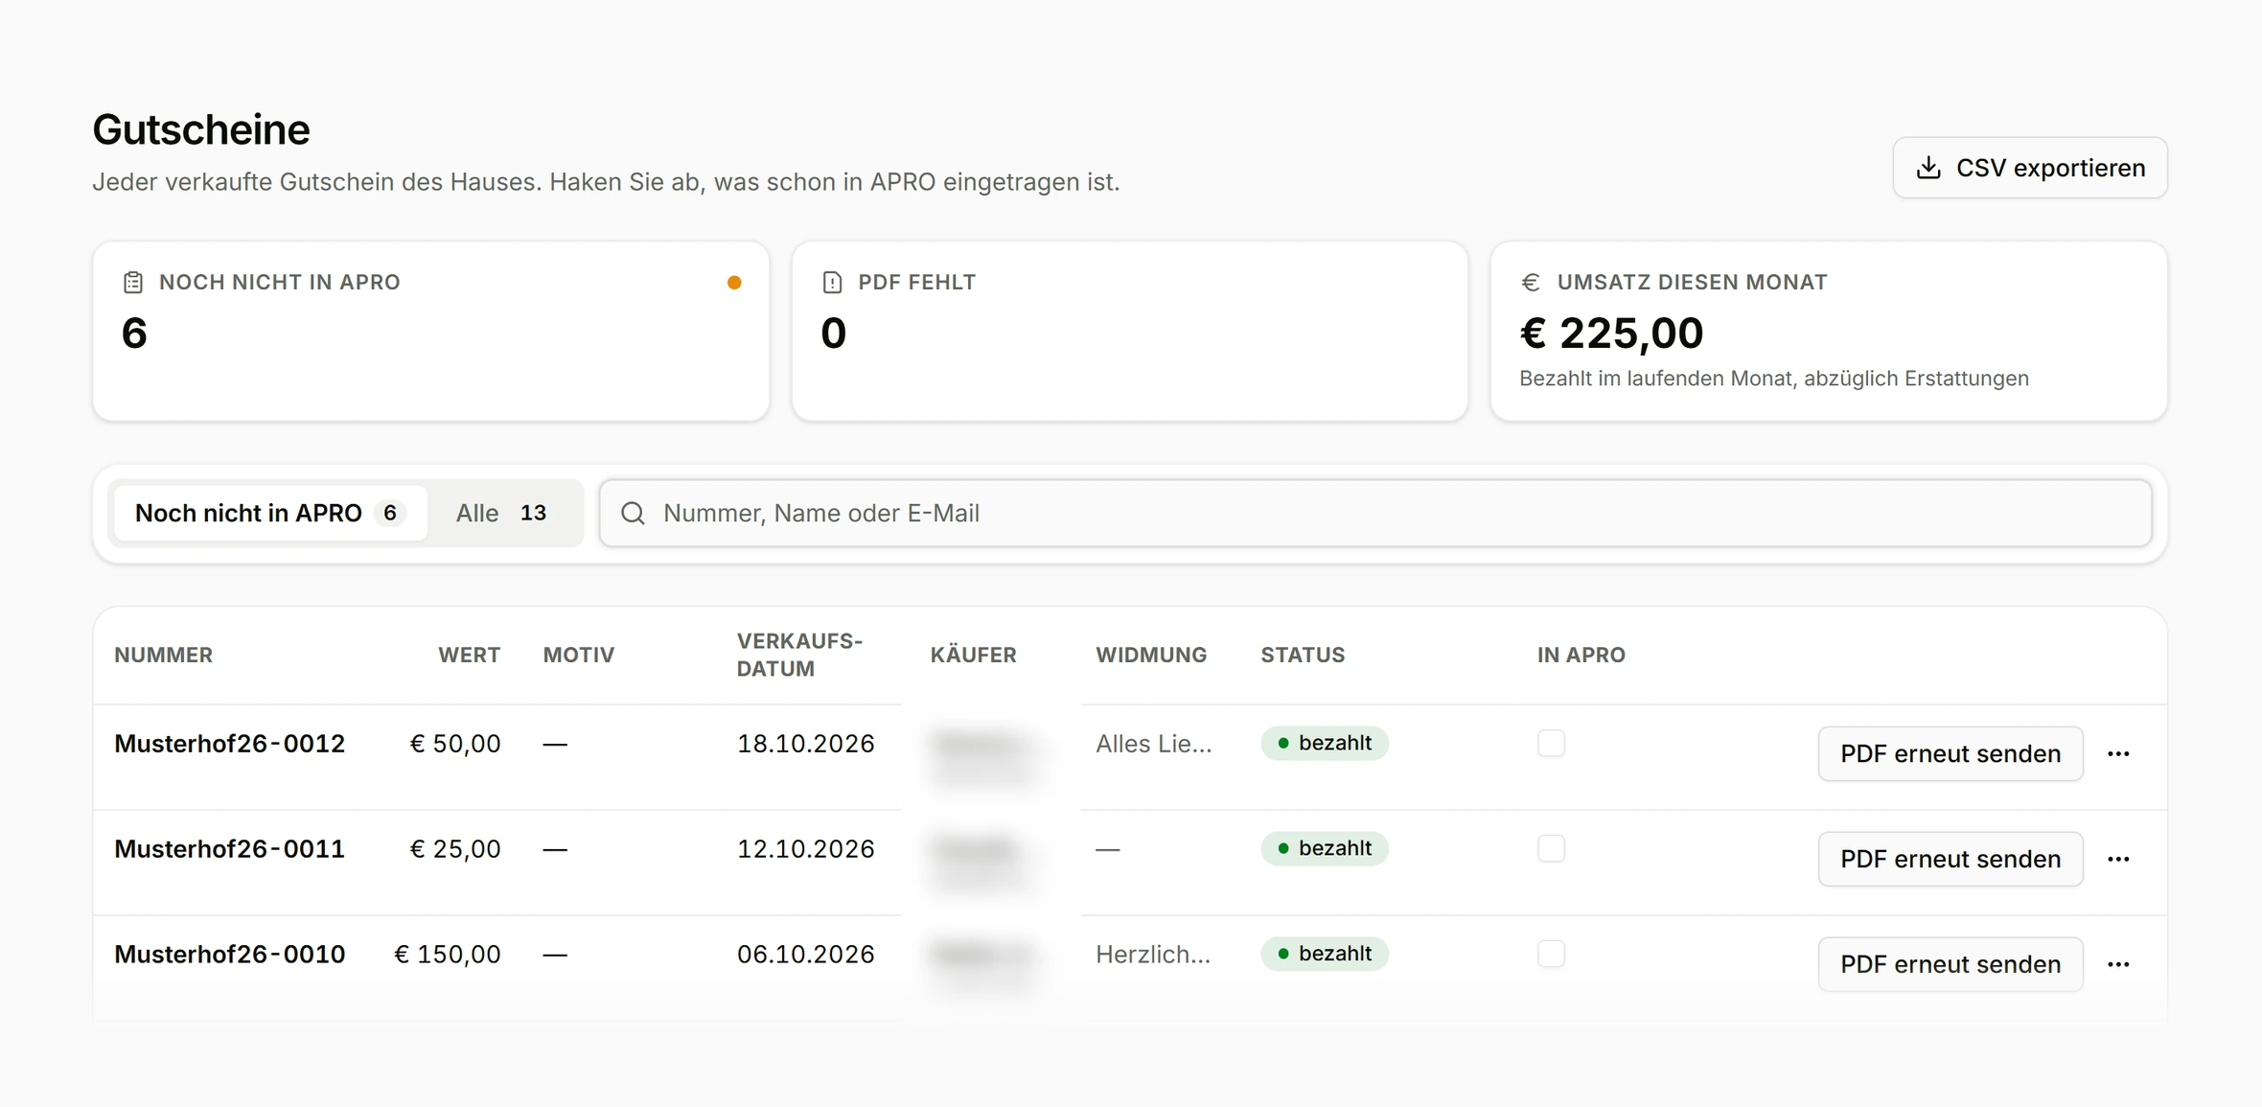Viewport: 2262px width, 1107px height.
Task: Click the € 225,00 revenue figure
Action: (x=1611, y=334)
